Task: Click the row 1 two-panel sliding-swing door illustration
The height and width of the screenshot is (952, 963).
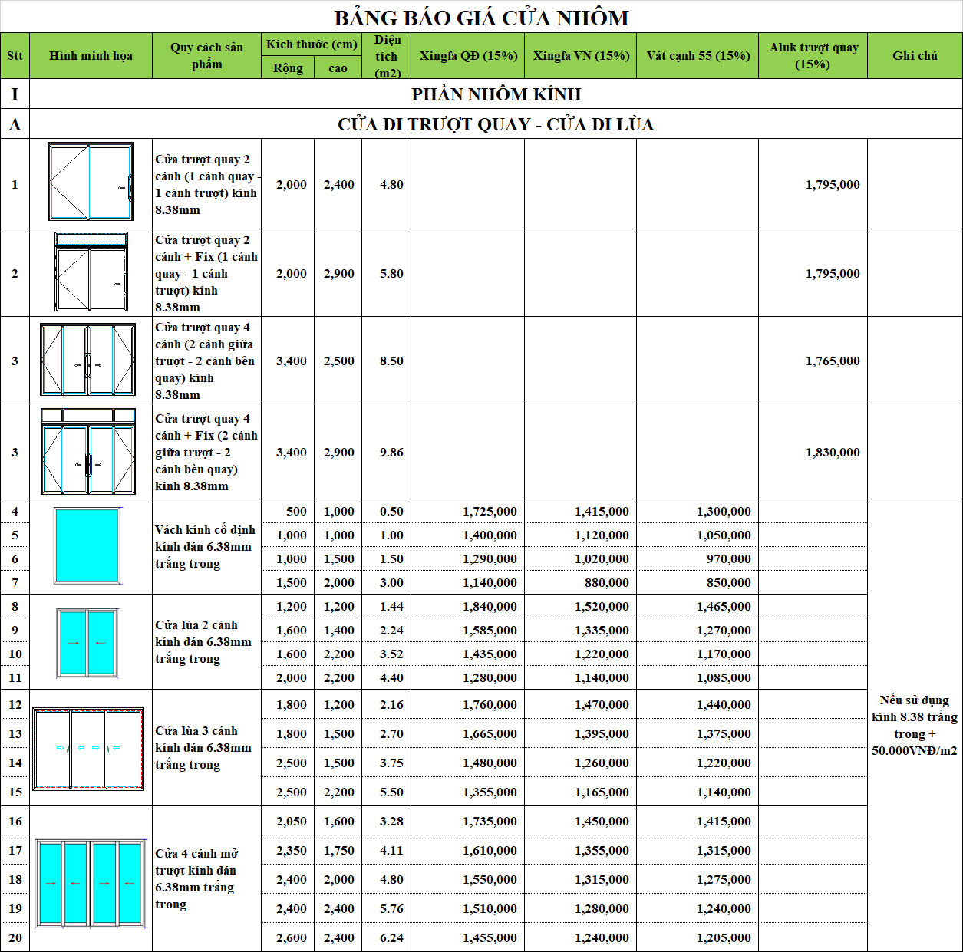Action: (x=91, y=183)
